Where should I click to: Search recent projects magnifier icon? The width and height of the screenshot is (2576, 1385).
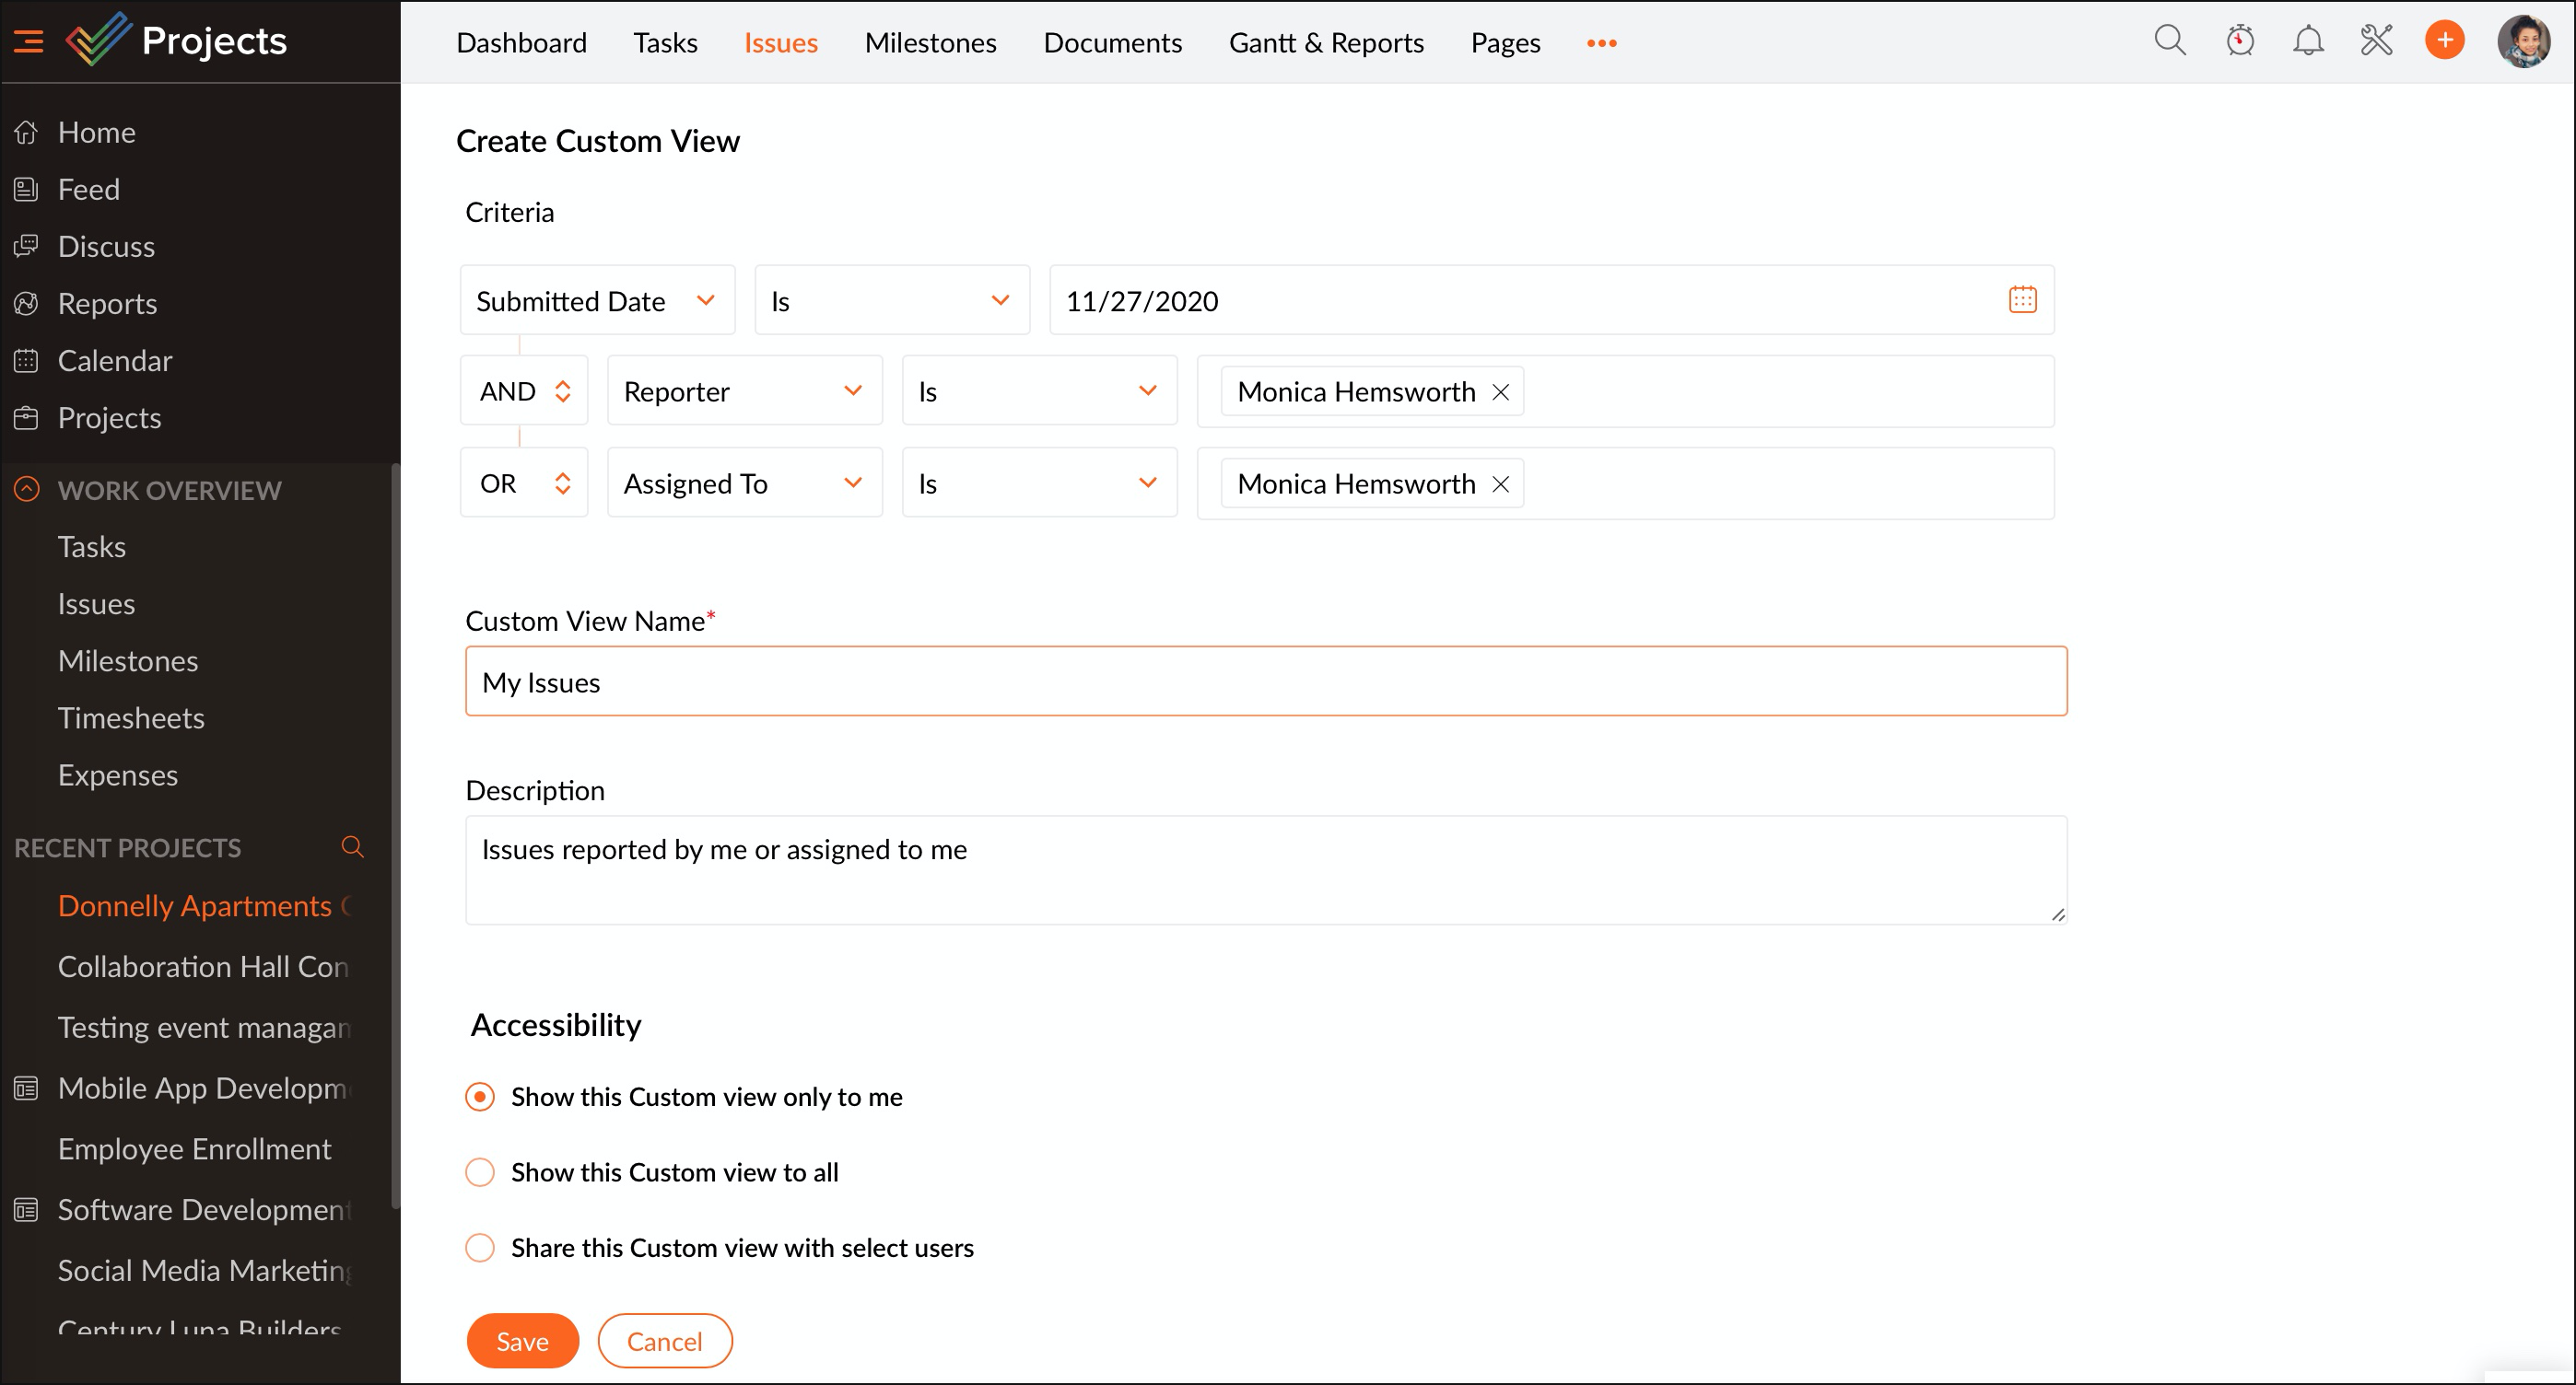tap(352, 846)
